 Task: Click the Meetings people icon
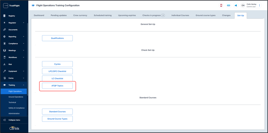tap(5, 50)
